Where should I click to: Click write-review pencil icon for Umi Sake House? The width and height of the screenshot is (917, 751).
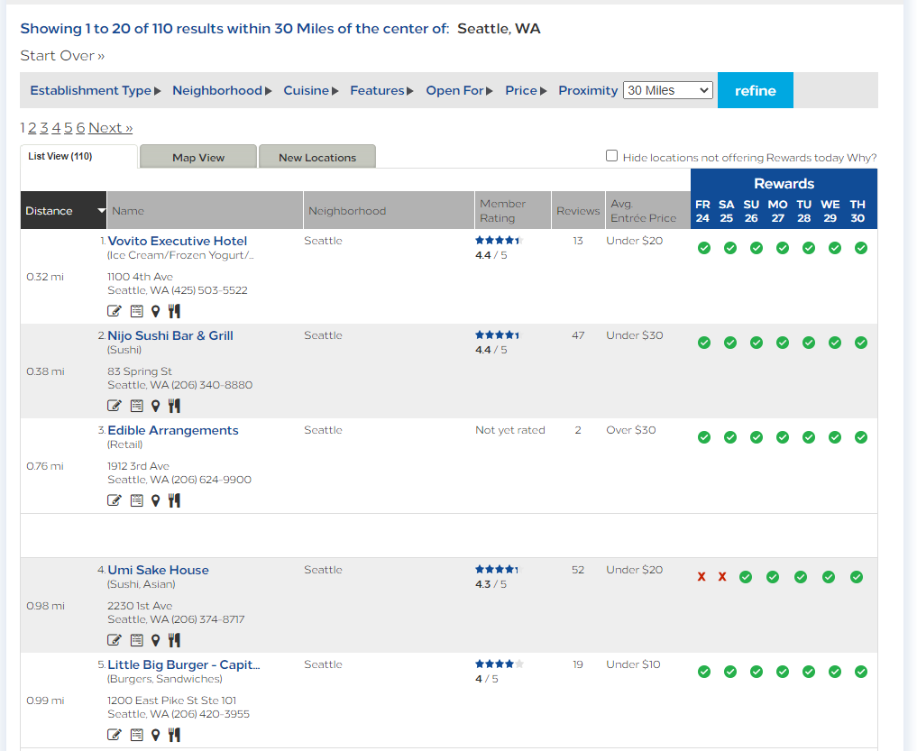(x=114, y=640)
